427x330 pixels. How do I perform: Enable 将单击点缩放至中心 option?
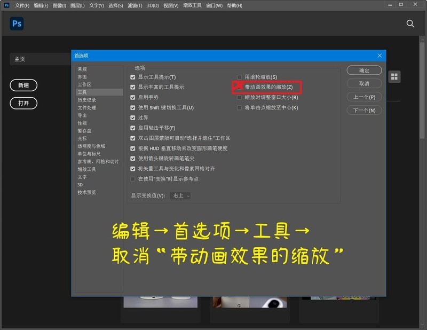240,107
